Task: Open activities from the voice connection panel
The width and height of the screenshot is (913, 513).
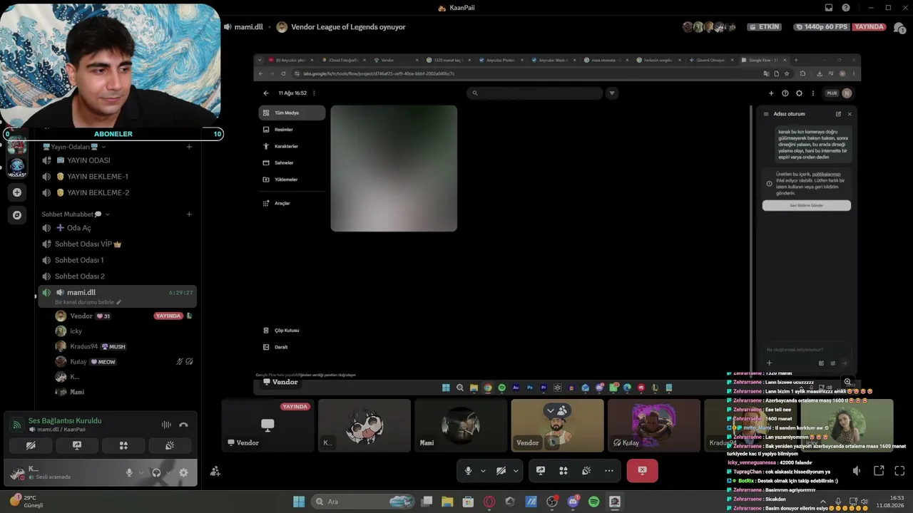Action: (123, 445)
